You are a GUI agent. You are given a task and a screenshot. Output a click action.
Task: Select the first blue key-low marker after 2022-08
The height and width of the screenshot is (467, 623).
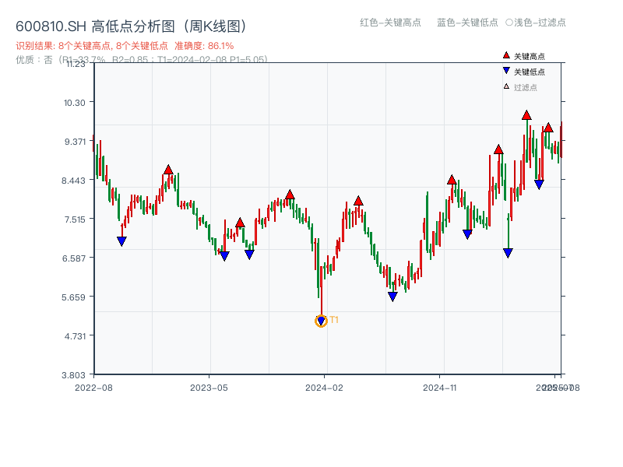tap(121, 241)
